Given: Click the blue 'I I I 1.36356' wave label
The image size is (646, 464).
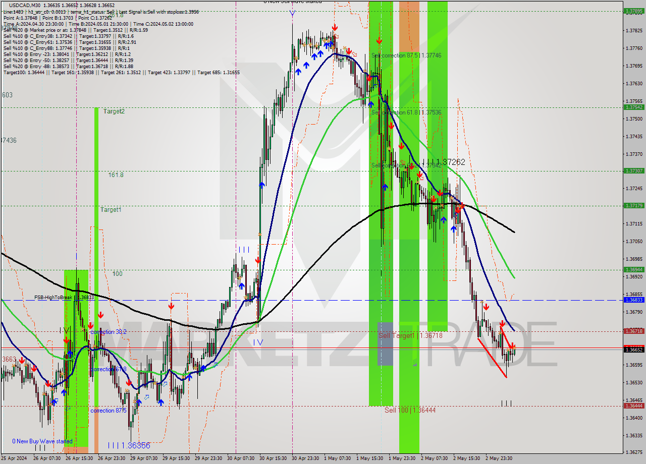Looking at the screenshot, I should pos(129,446).
